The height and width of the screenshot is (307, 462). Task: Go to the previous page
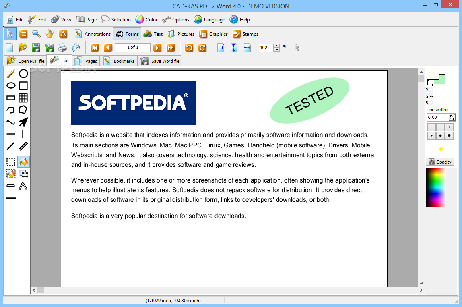(108, 48)
